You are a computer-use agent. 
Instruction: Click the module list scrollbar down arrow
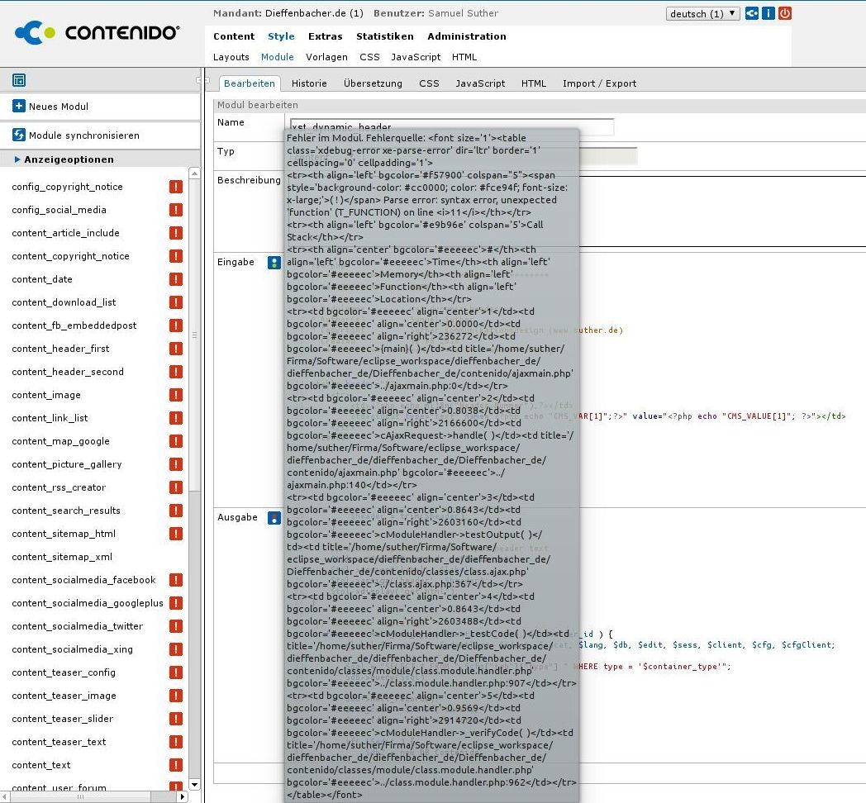click(195, 784)
